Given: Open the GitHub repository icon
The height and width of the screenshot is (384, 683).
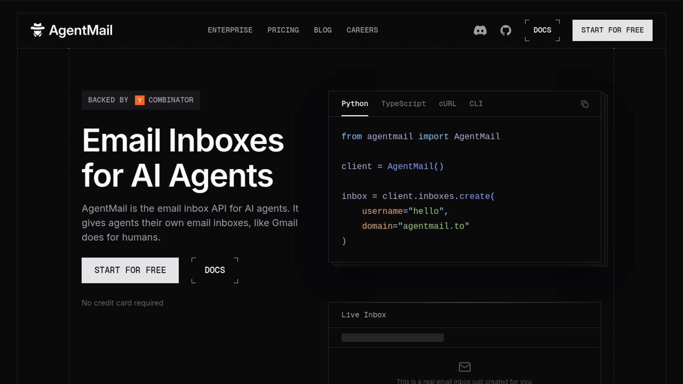Looking at the screenshot, I should pyautogui.click(x=505, y=30).
